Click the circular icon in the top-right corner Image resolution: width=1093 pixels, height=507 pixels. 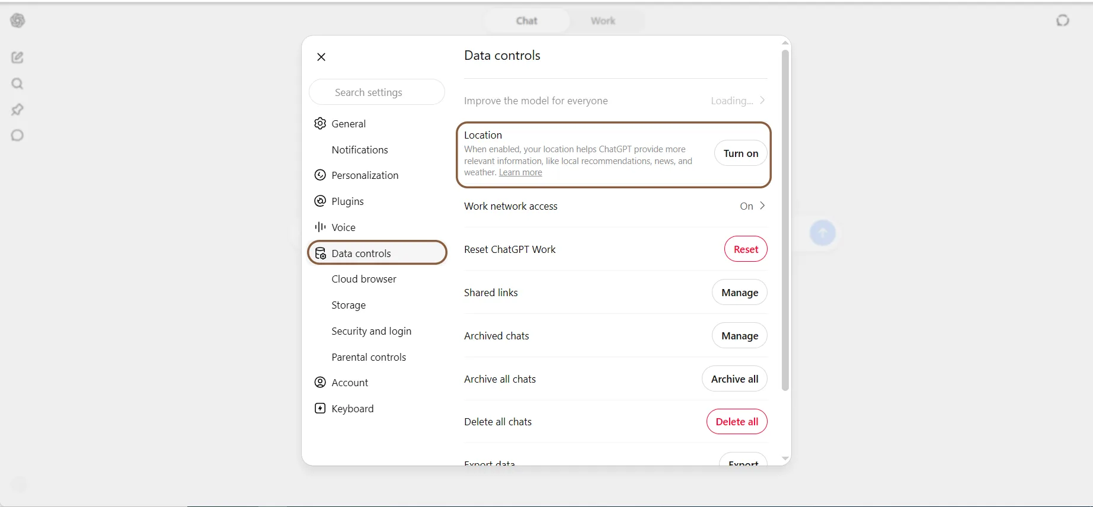coord(1063,21)
